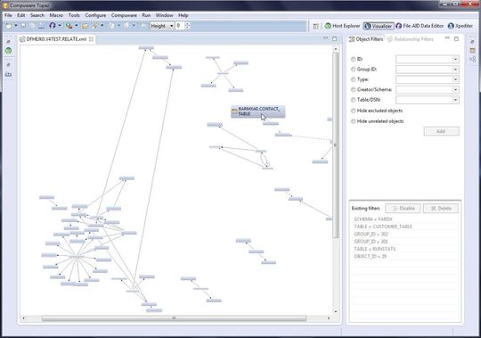Screen dimensions: 481x338
Task: Click the horizontal scrollbar of the diagram
Action: pos(174,318)
